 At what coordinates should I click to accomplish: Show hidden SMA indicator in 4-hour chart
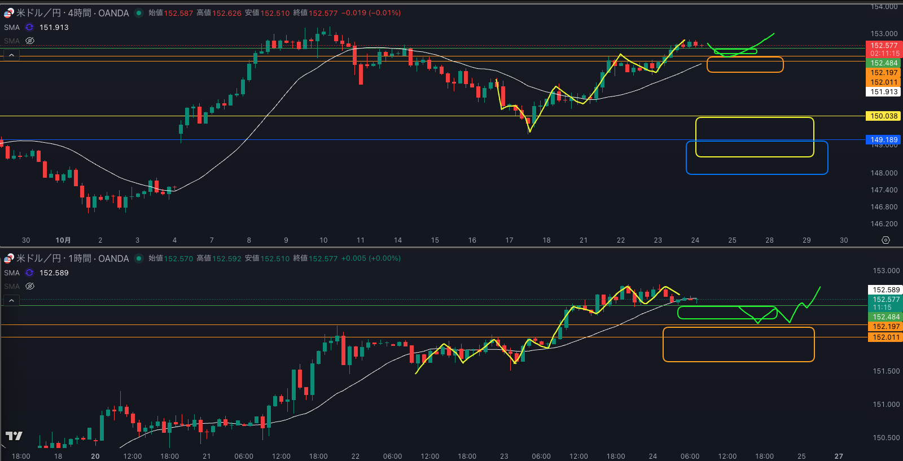(x=30, y=41)
